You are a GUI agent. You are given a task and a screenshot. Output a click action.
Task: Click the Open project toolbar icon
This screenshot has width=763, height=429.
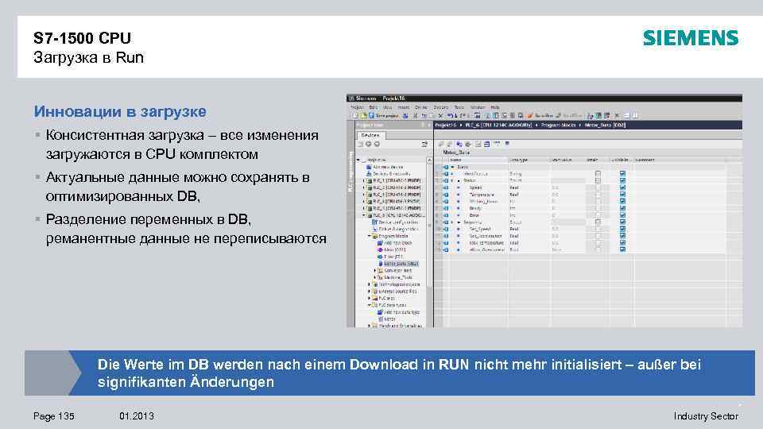(363, 116)
